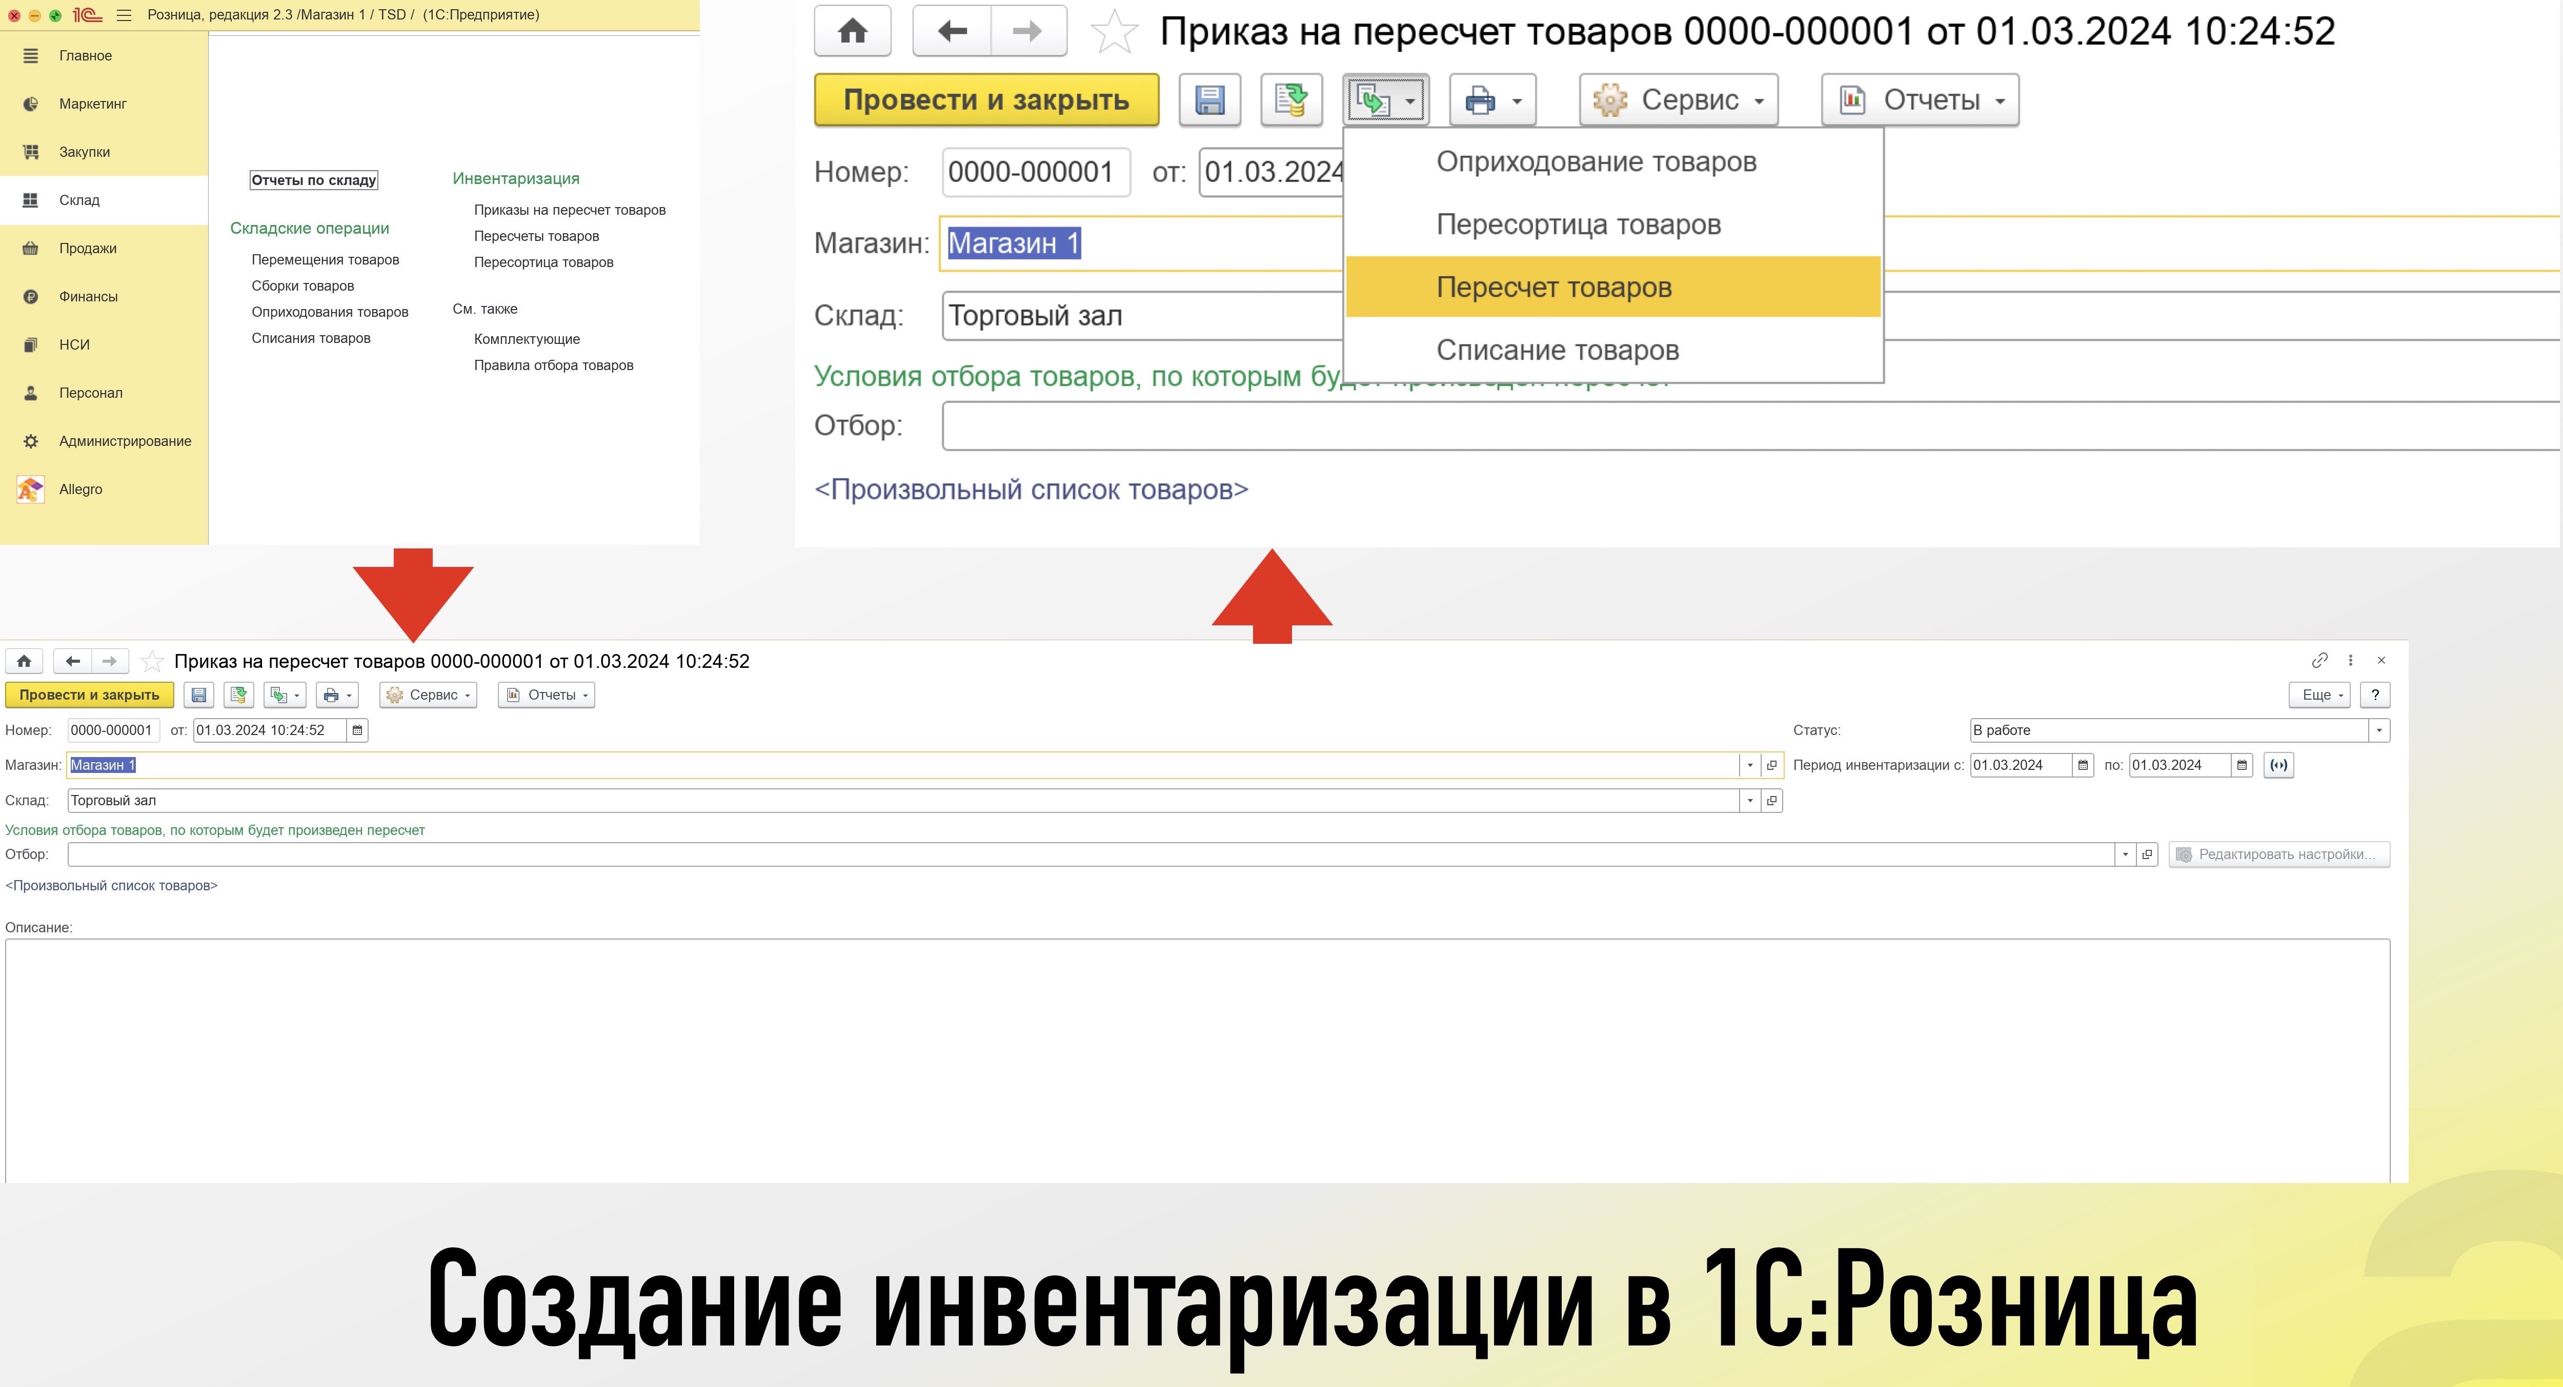Click the Редактировать настройки button

pyautogui.click(x=2278, y=854)
